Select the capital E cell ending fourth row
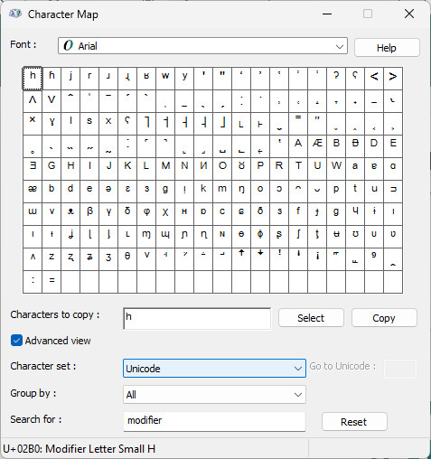Screen dimensions: 431x459 point(393,146)
